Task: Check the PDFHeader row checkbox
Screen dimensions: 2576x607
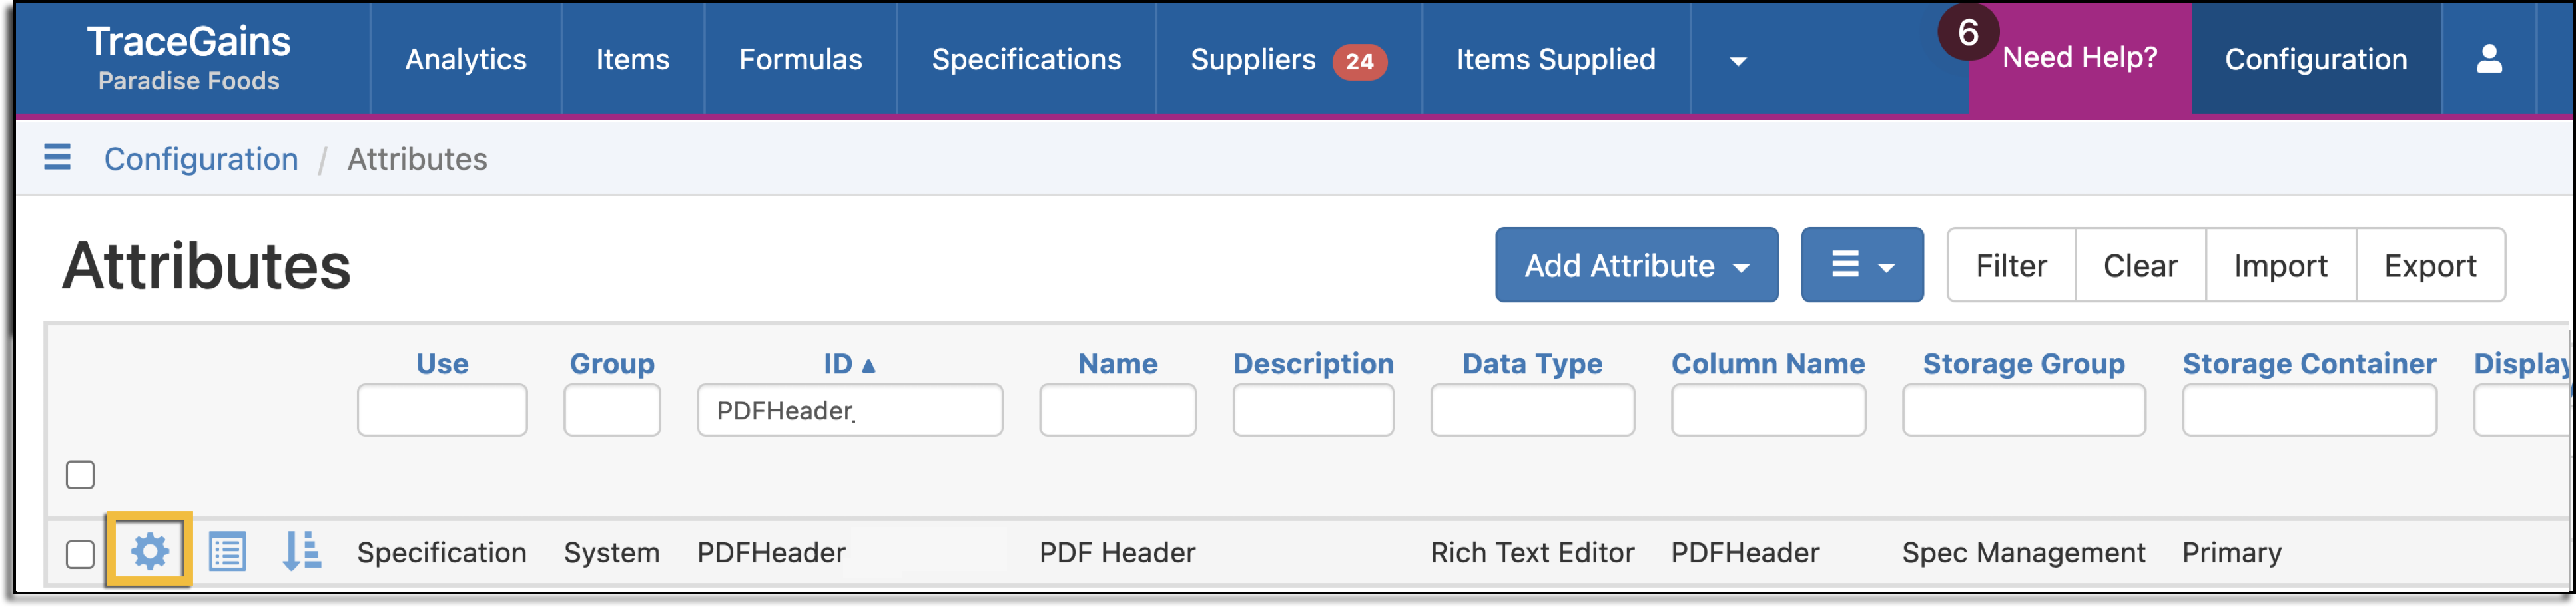Action: pos(80,553)
